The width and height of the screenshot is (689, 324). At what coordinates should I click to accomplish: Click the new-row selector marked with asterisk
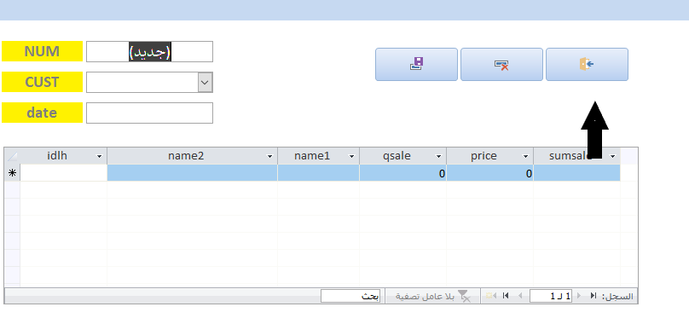tap(12, 173)
